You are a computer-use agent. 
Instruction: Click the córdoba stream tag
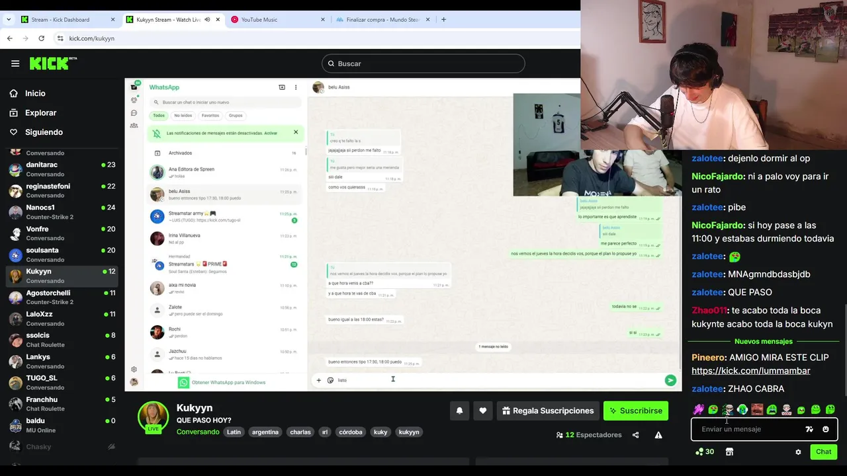click(351, 432)
